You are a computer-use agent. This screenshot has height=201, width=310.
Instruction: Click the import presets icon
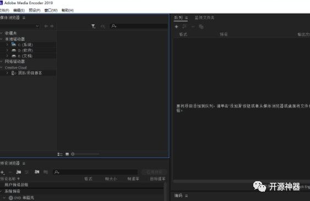37,172
